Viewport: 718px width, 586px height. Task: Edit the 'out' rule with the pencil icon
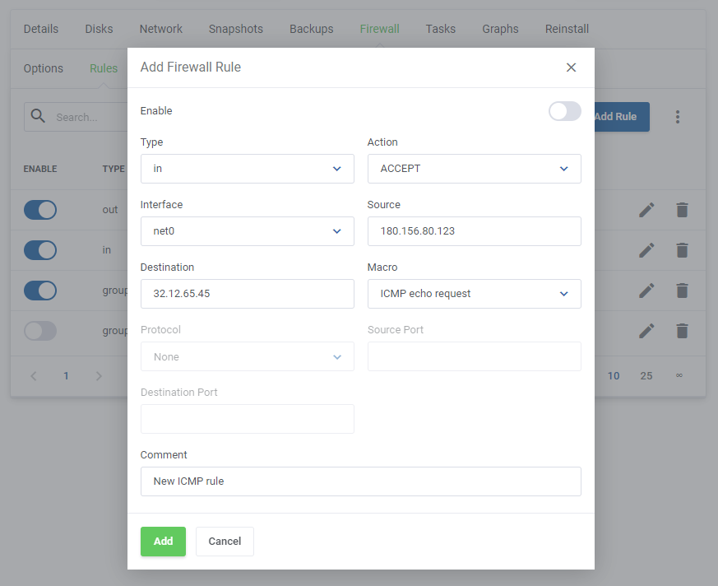click(x=646, y=210)
